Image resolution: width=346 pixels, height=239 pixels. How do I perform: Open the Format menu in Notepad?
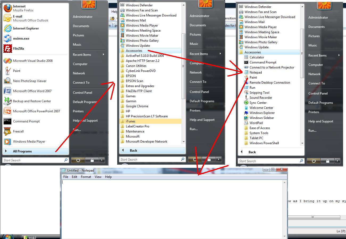pyautogui.click(x=86, y=177)
